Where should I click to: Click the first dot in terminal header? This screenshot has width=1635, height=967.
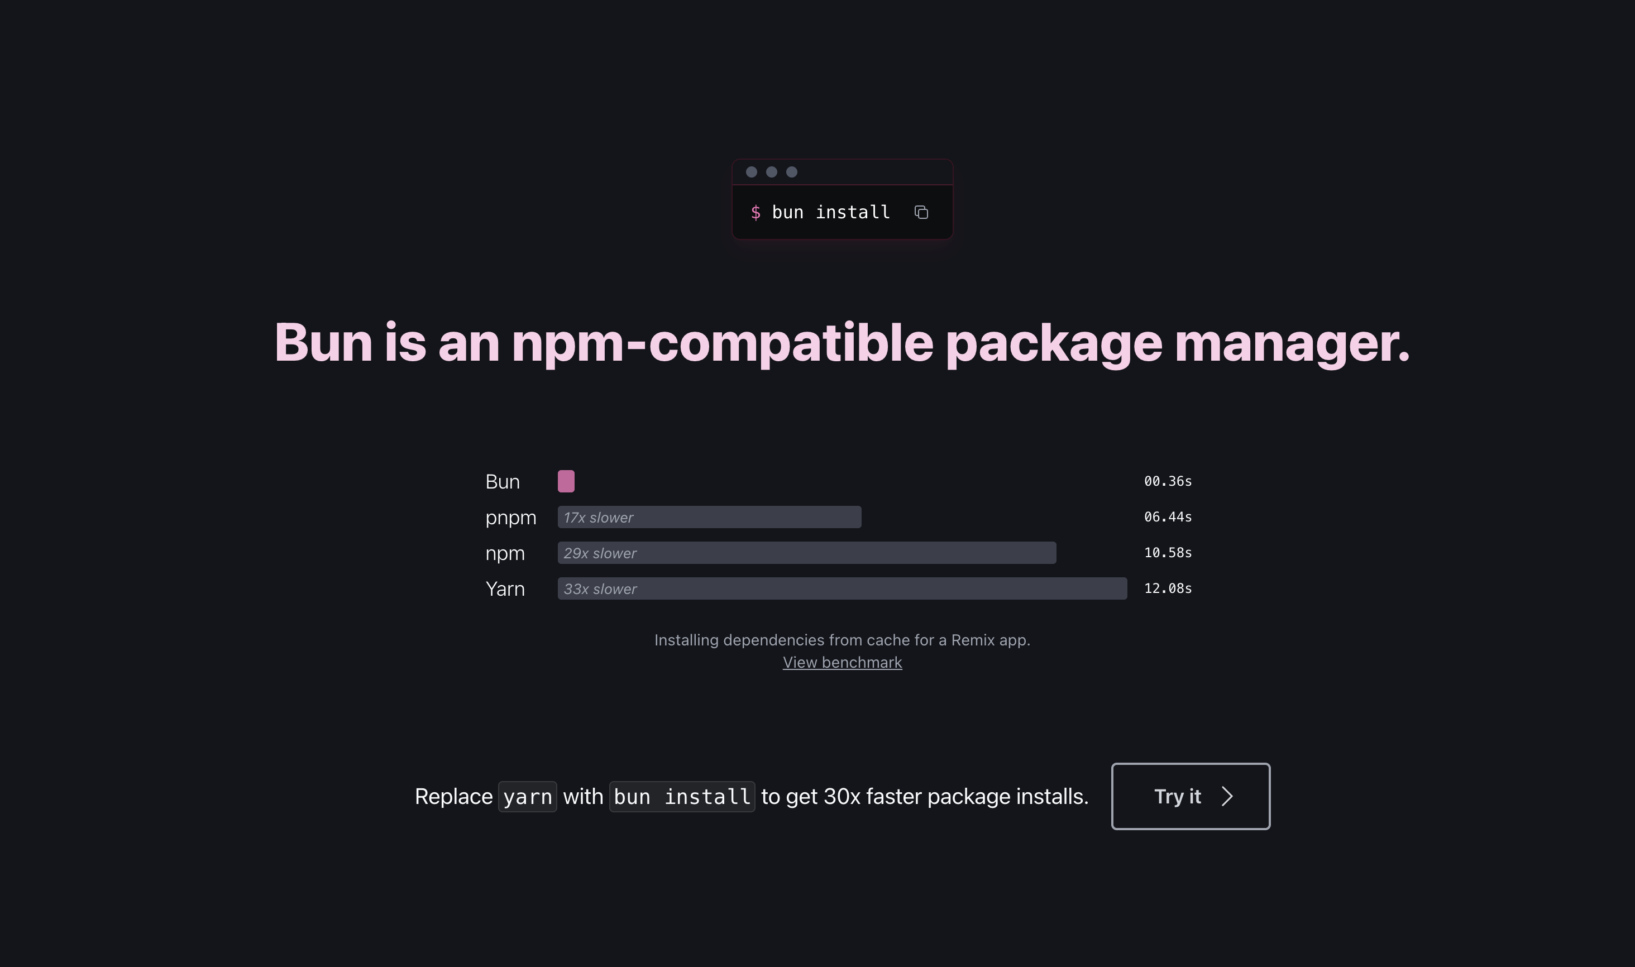tap(752, 172)
